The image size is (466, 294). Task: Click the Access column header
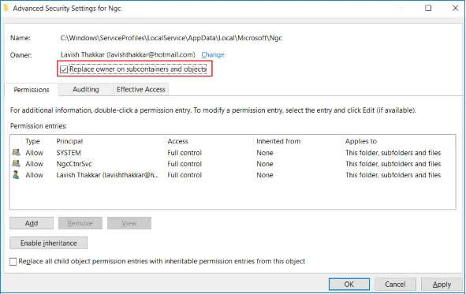point(177,141)
